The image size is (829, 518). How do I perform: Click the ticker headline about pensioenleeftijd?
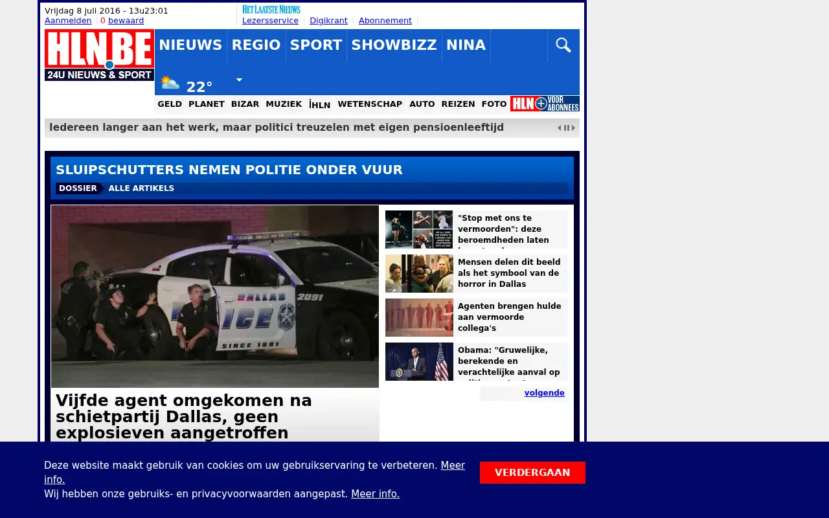click(x=277, y=128)
